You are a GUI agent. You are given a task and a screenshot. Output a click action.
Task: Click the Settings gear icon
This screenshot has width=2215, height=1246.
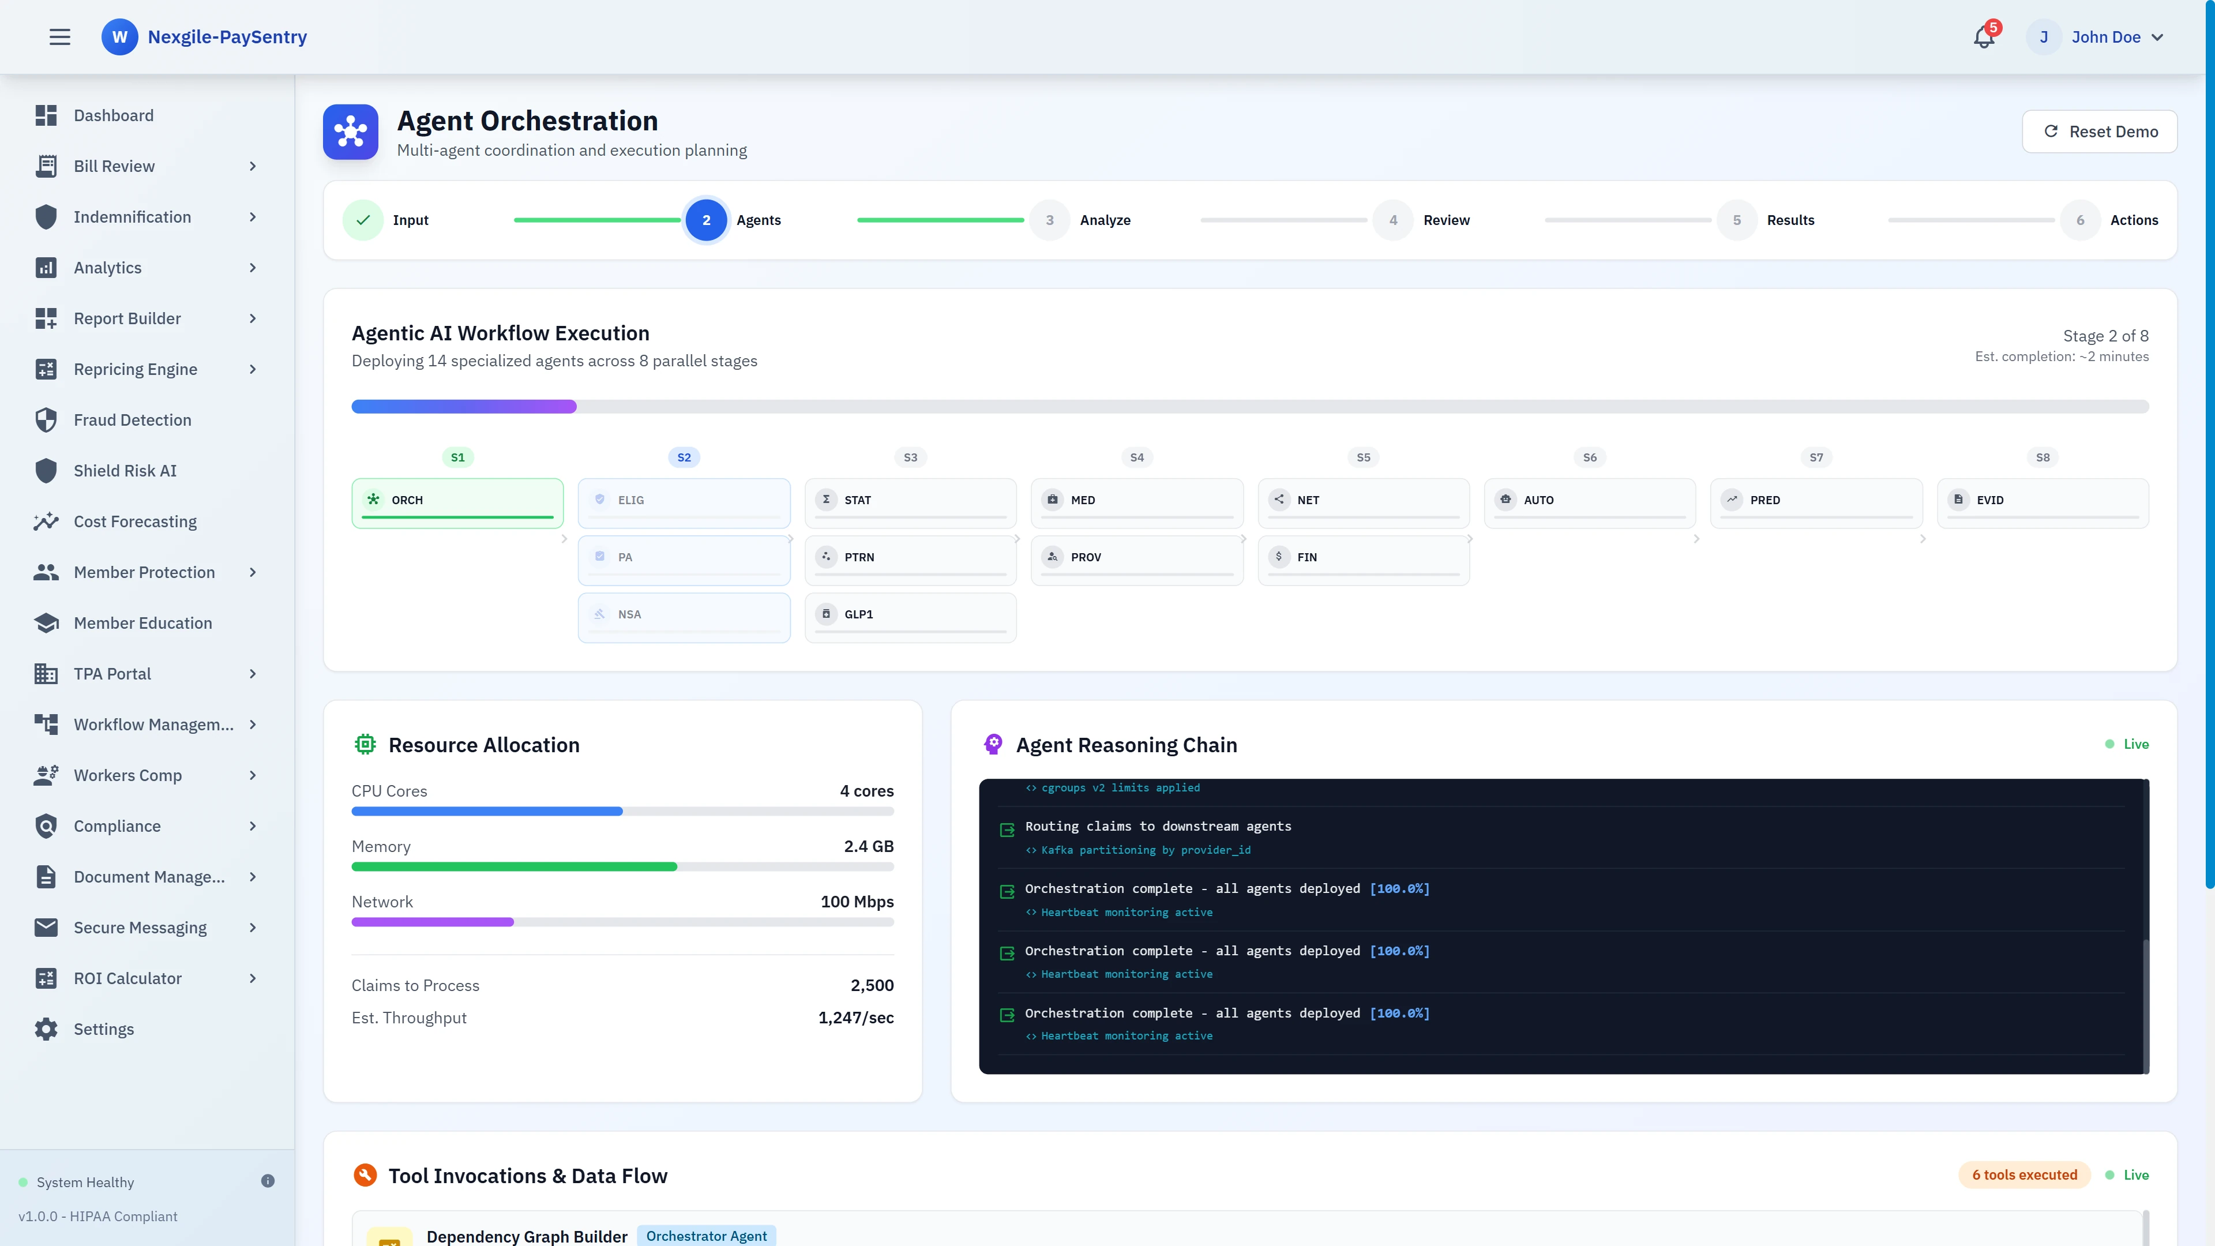(x=46, y=1029)
